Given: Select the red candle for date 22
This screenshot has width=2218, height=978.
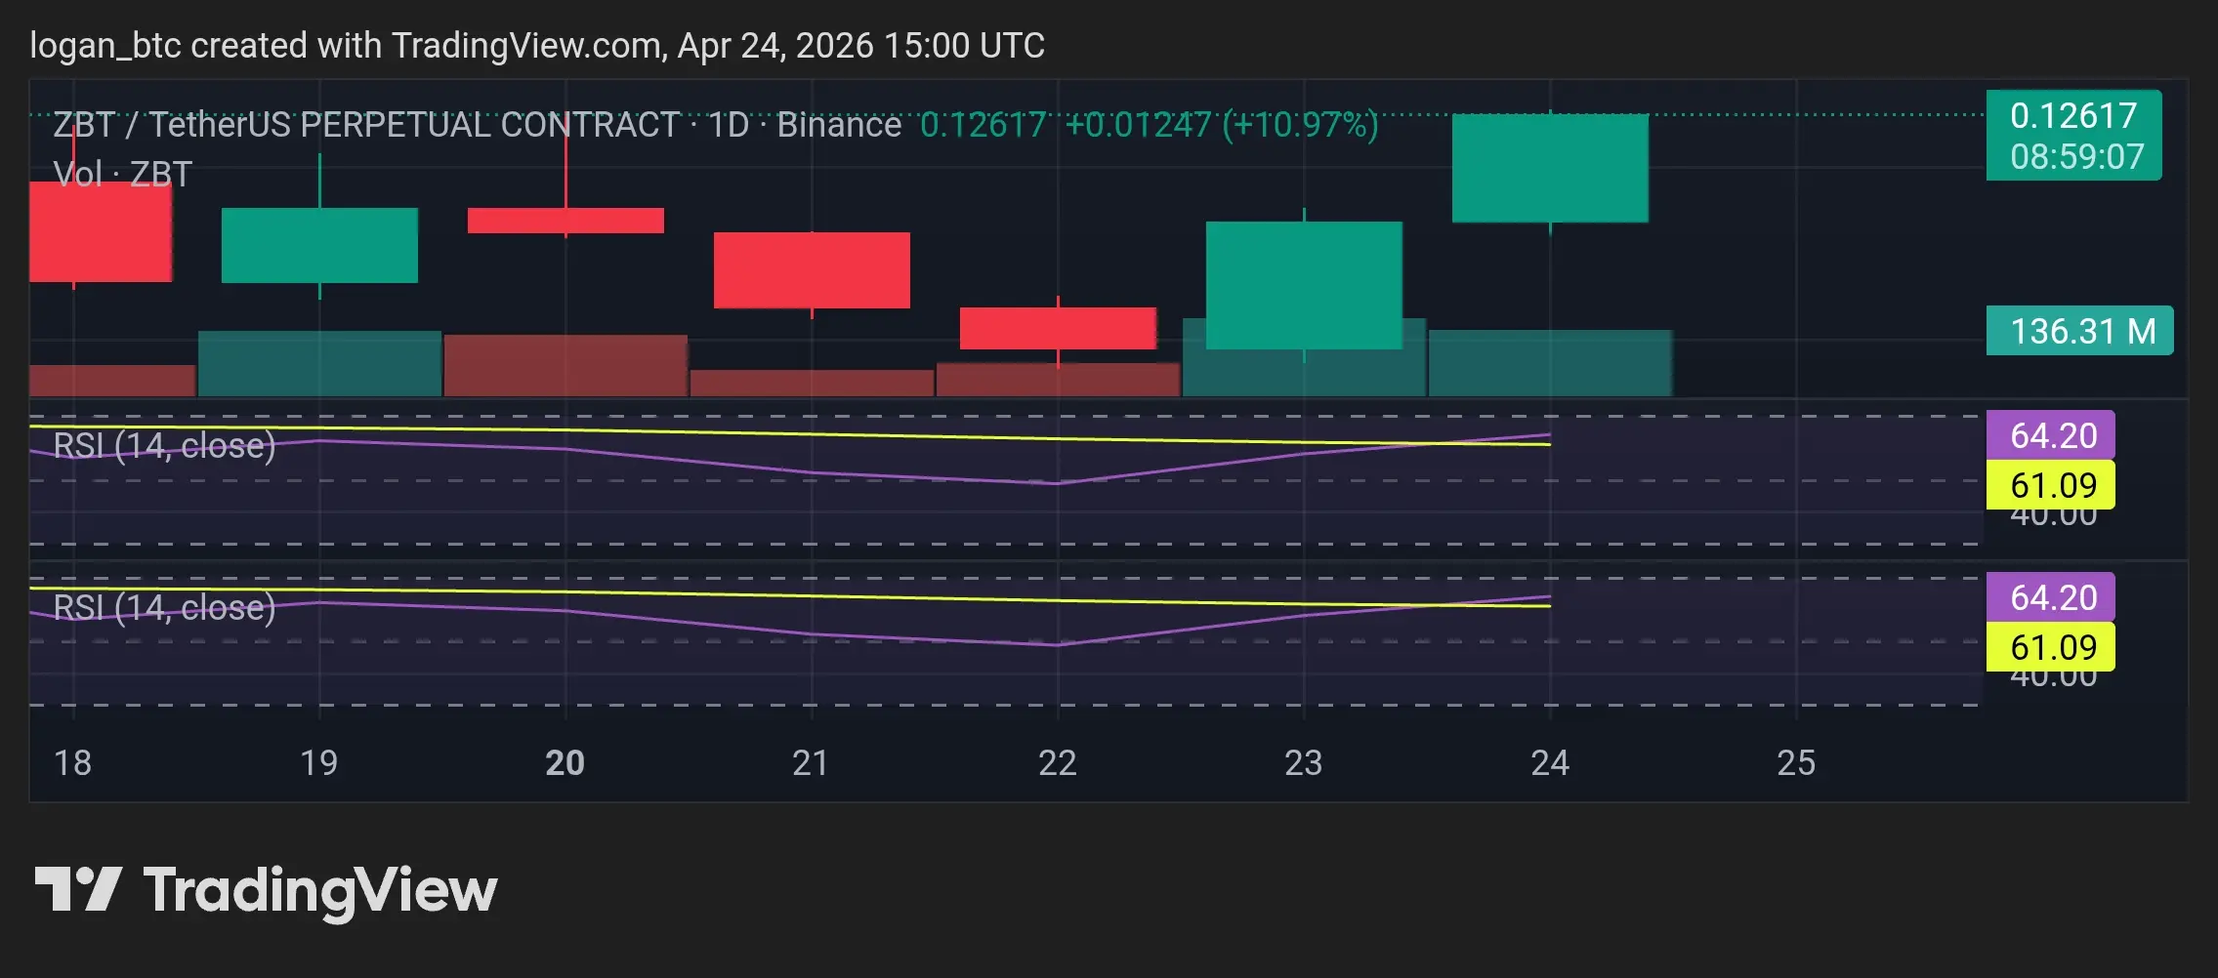Looking at the screenshot, I should pyautogui.click(x=1058, y=328).
